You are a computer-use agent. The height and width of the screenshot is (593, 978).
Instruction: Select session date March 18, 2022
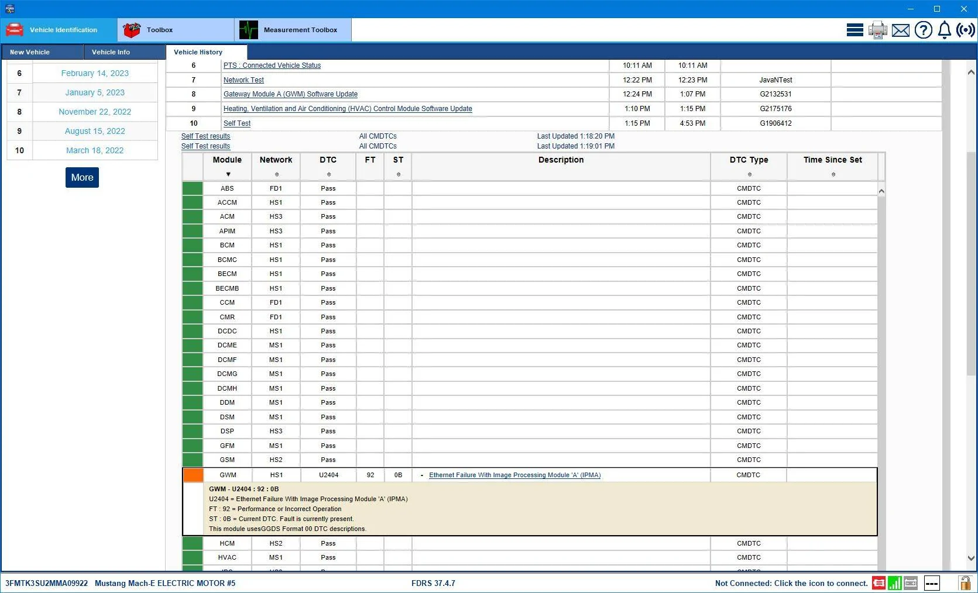click(x=95, y=150)
